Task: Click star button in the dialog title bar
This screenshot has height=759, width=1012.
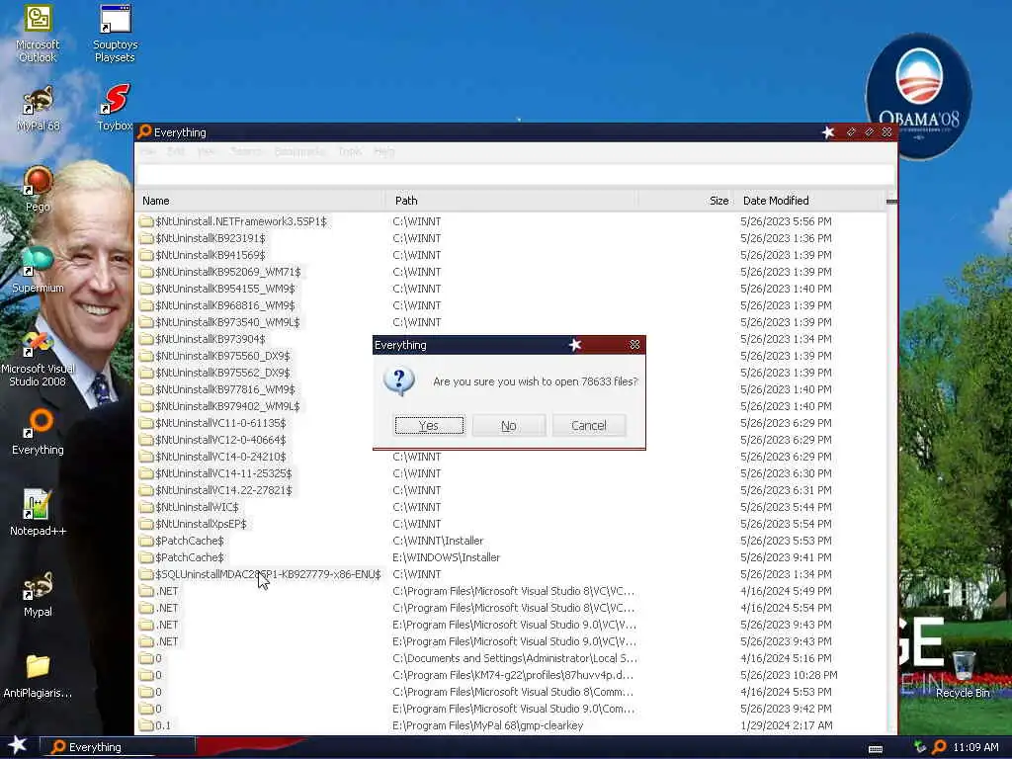Action: (x=575, y=345)
